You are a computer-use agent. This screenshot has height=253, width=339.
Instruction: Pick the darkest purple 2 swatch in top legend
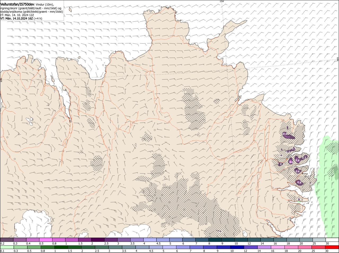pyautogui.click(x=98, y=240)
